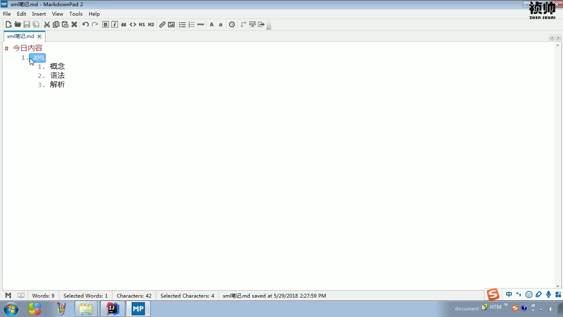Insert a hyperlink with the chain icon
Screen dimensions: 563x317
[x=162, y=24]
